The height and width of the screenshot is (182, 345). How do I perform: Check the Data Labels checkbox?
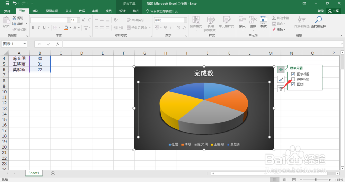point(293,79)
